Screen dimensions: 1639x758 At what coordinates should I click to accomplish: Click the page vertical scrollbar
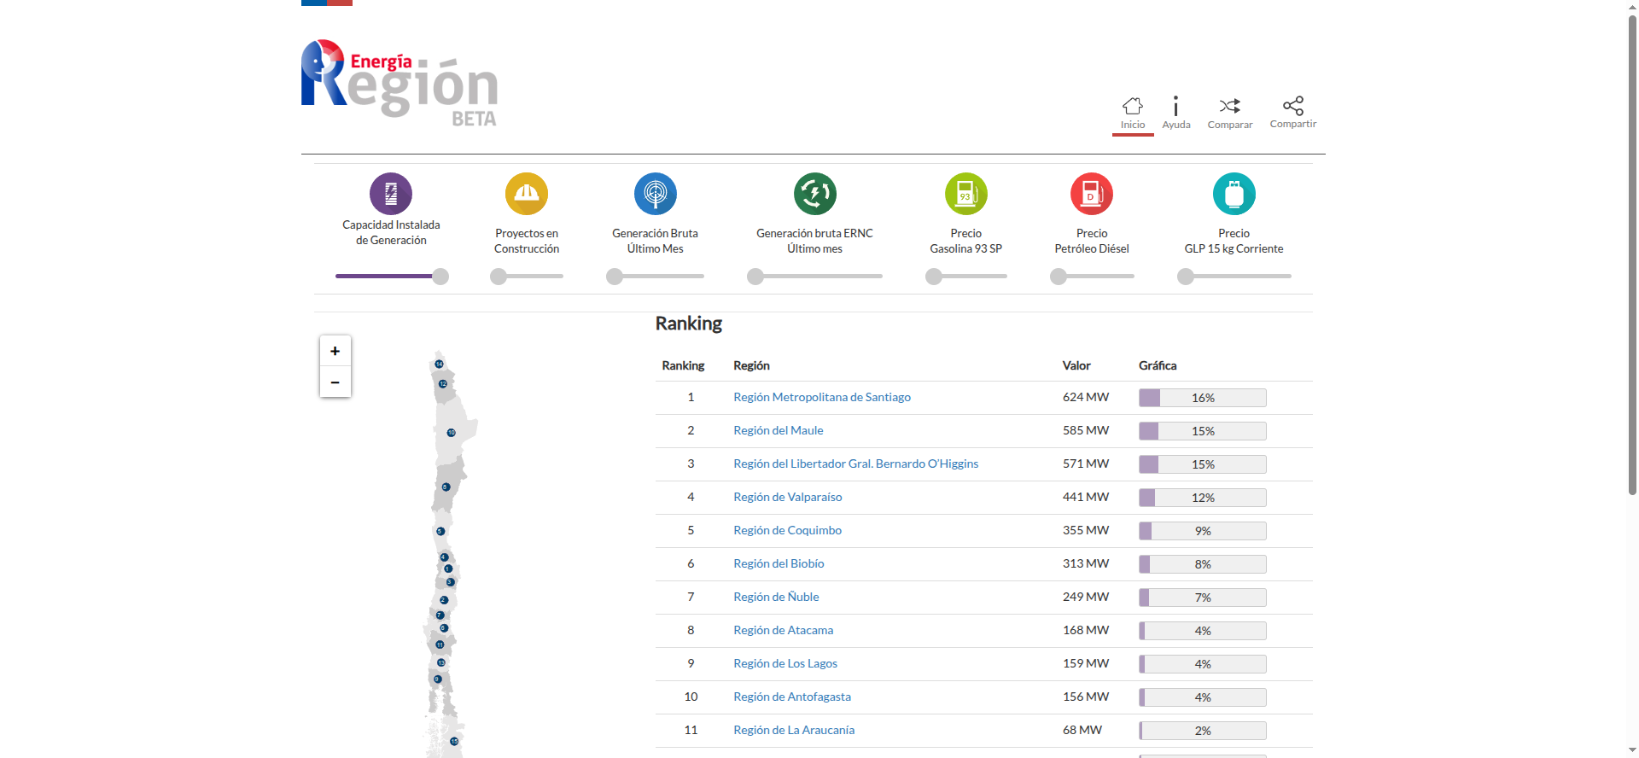(1632, 256)
